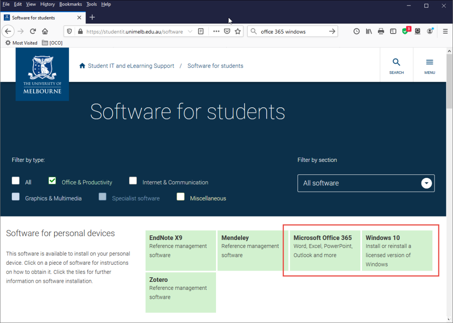453x323 pixels.
Task: Open the site MENU hamburger
Action: pyautogui.click(x=430, y=66)
